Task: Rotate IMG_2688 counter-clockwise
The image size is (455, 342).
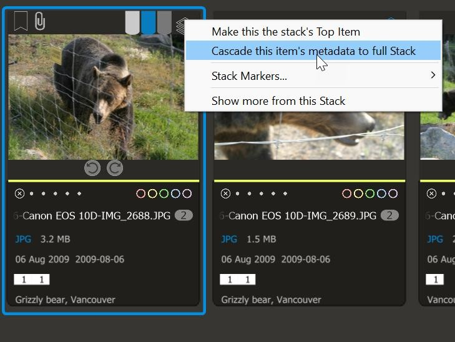Action: pos(92,169)
